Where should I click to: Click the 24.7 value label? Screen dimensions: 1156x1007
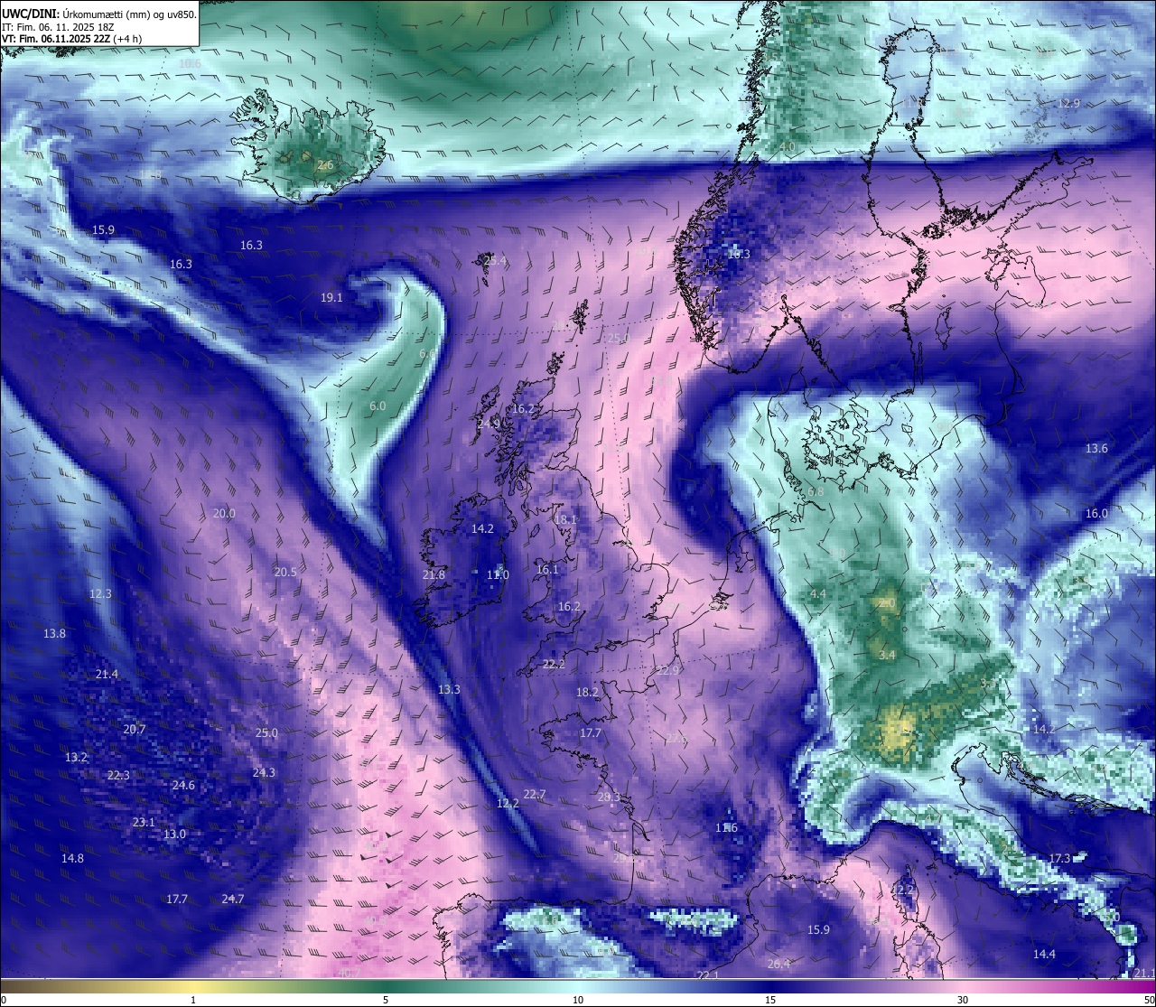[x=232, y=898]
